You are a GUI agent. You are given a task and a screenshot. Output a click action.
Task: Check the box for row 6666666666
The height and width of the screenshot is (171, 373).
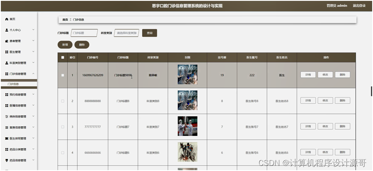click(63, 153)
